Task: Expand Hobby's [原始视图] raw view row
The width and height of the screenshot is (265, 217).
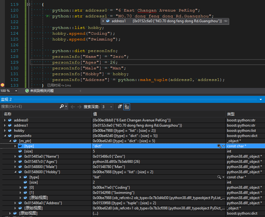Action: [x=20, y=198]
